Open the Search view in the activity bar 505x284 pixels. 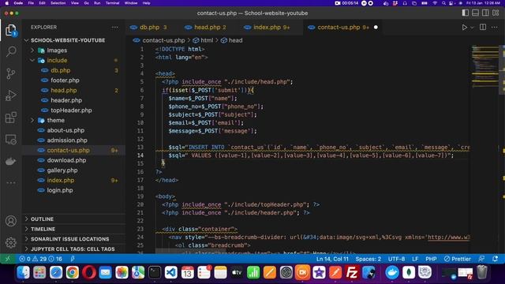click(x=11, y=51)
